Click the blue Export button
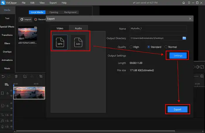205x133 pixels. [177, 109]
